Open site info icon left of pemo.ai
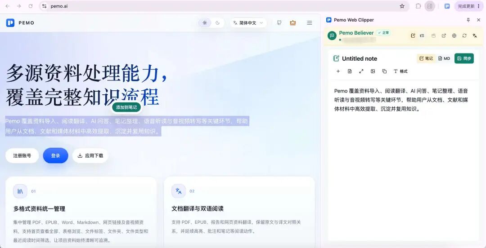This screenshot has width=486, height=248. (44, 6)
